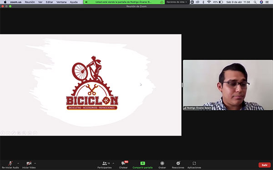Click the more options ellipsis in slide controls
Image resolution: width=273 pixels, height=170 pixels.
(35, 133)
